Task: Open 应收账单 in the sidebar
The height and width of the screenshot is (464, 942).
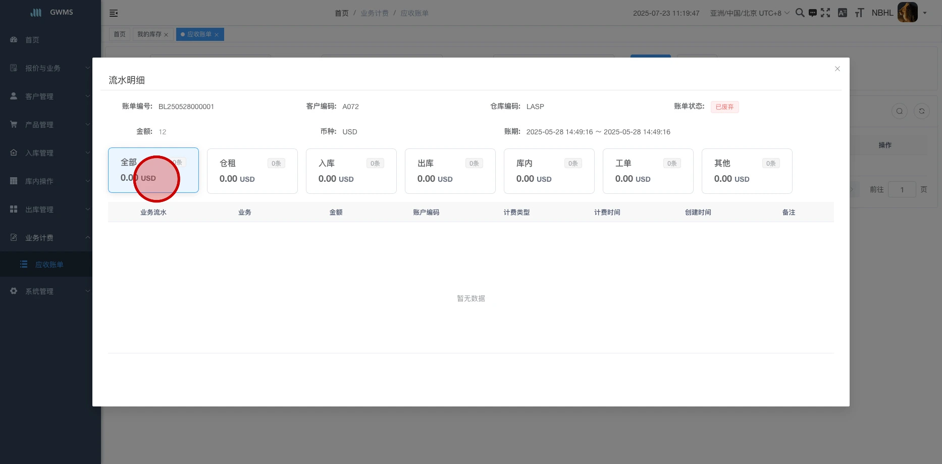Action: (49, 265)
